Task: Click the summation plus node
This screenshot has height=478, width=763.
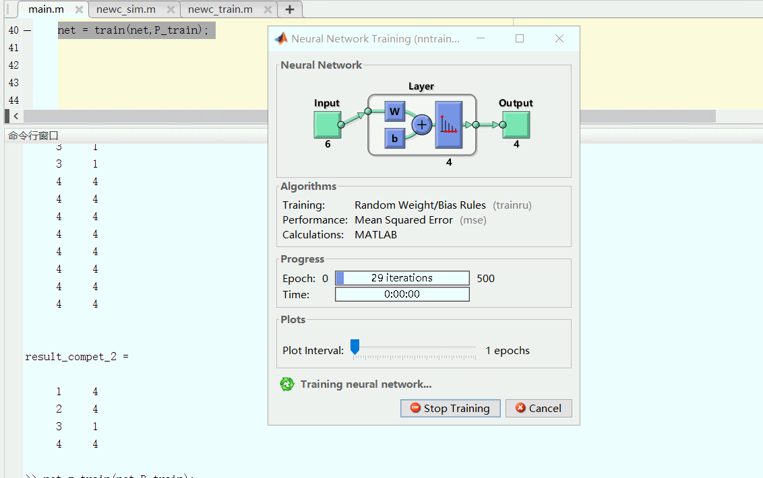Action: 422,125
